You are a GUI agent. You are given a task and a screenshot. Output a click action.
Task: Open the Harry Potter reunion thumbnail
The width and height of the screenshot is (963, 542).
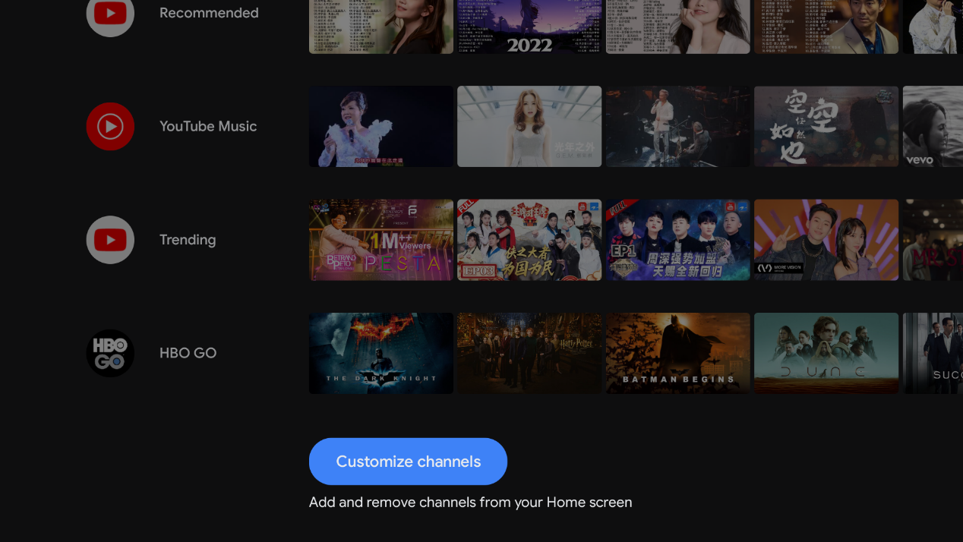tap(529, 353)
